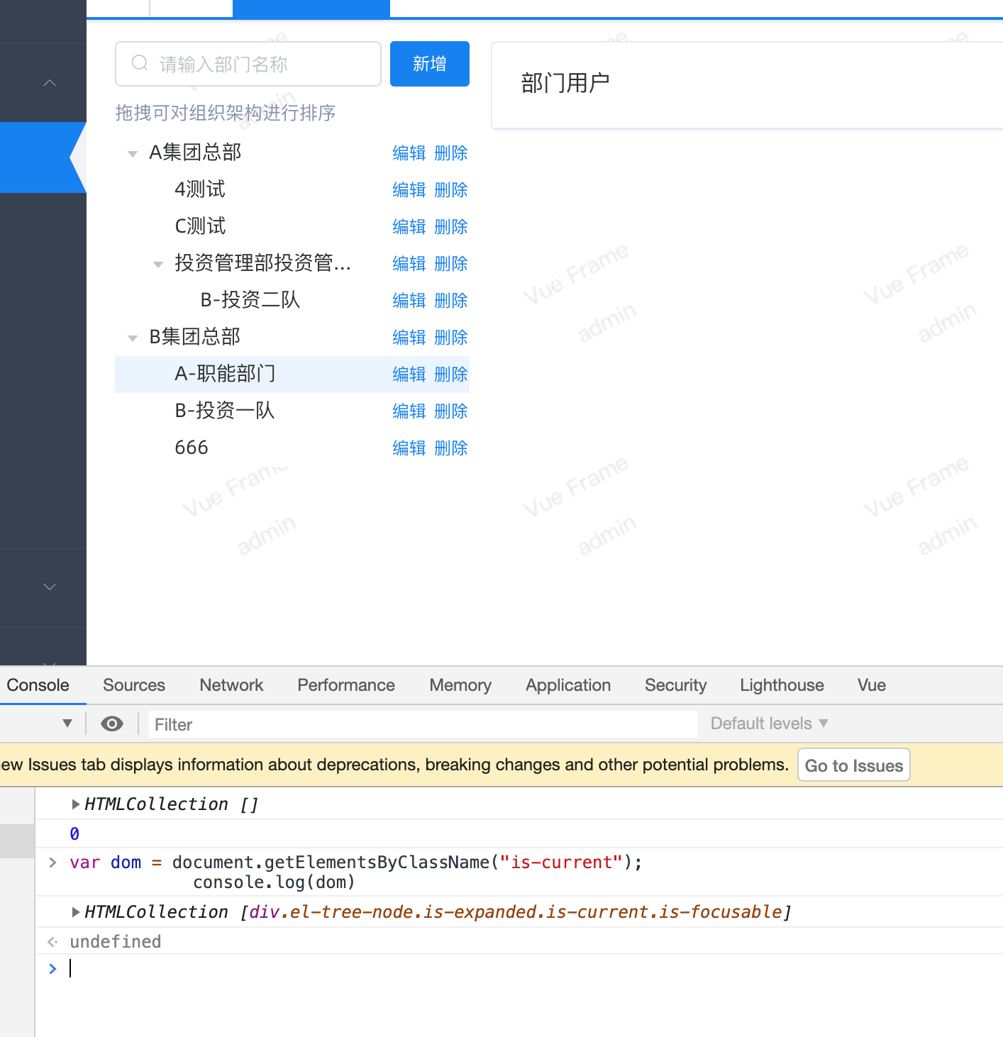Open the Lighthouse tab

point(782,685)
